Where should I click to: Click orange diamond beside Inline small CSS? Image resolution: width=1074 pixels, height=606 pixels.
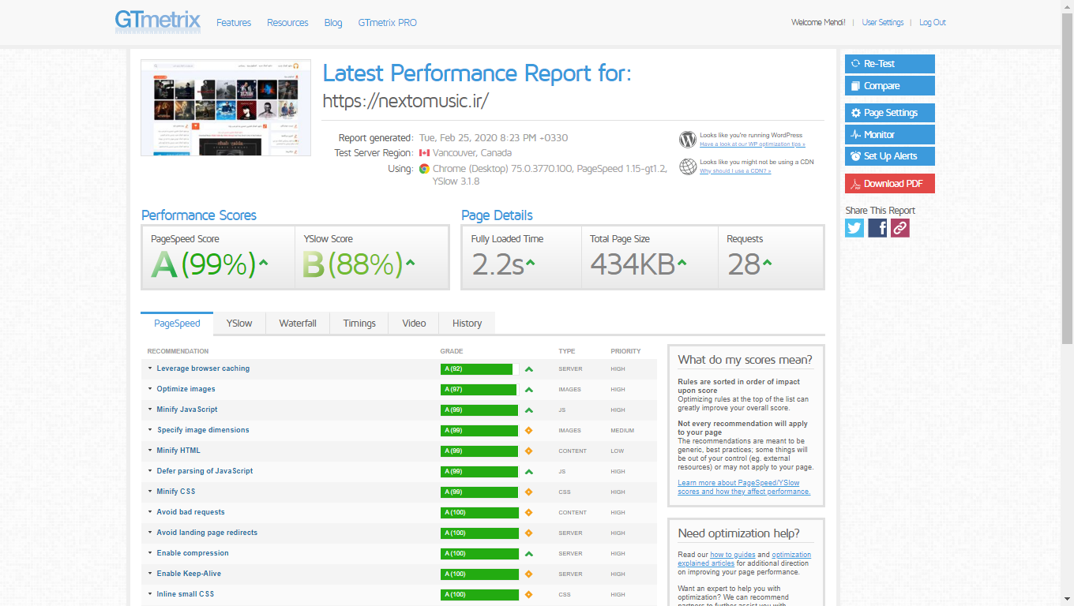(x=529, y=594)
